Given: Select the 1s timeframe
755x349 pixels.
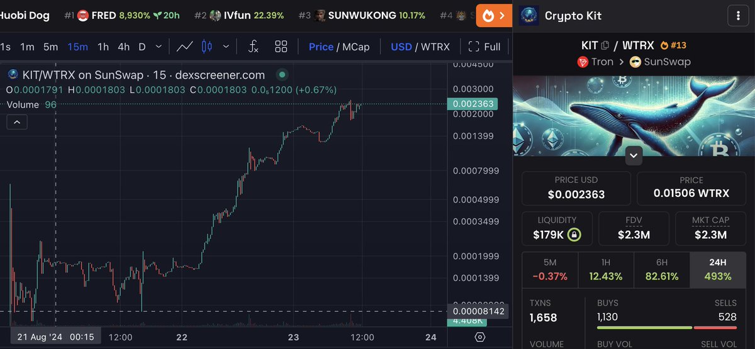Looking at the screenshot, I should click(5, 47).
